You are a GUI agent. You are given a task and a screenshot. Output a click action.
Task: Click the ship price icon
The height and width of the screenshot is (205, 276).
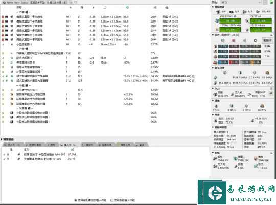tap(215, 159)
